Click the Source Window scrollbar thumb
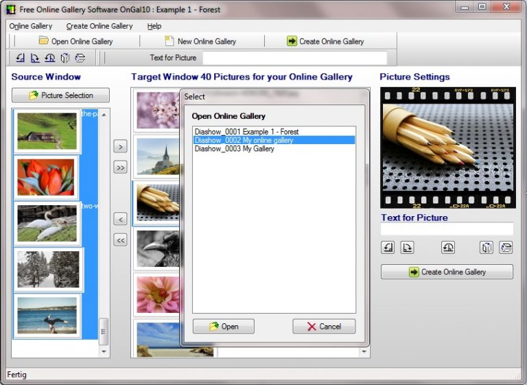527x385 pixels. pos(104,331)
